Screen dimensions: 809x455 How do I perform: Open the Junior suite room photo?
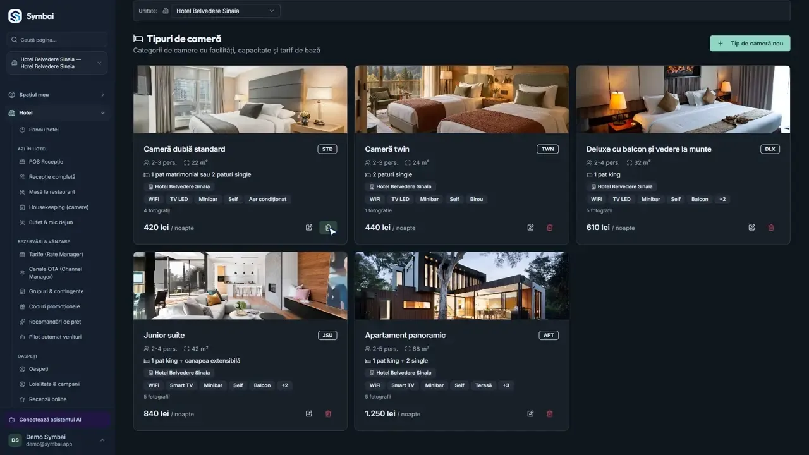240,286
